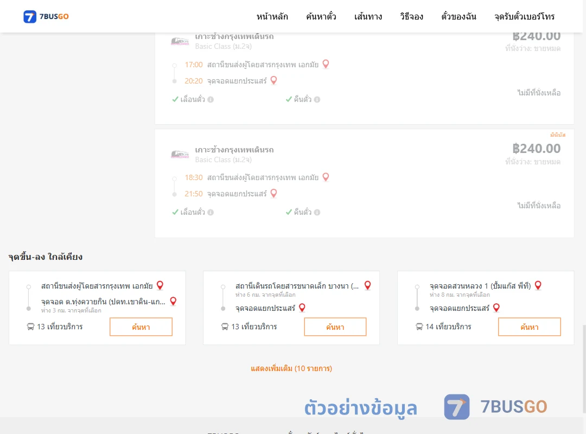The image size is (586, 434).
Task: Expand แสดงเพิ่มเติม (10 รายการ)
Action: [x=291, y=368]
